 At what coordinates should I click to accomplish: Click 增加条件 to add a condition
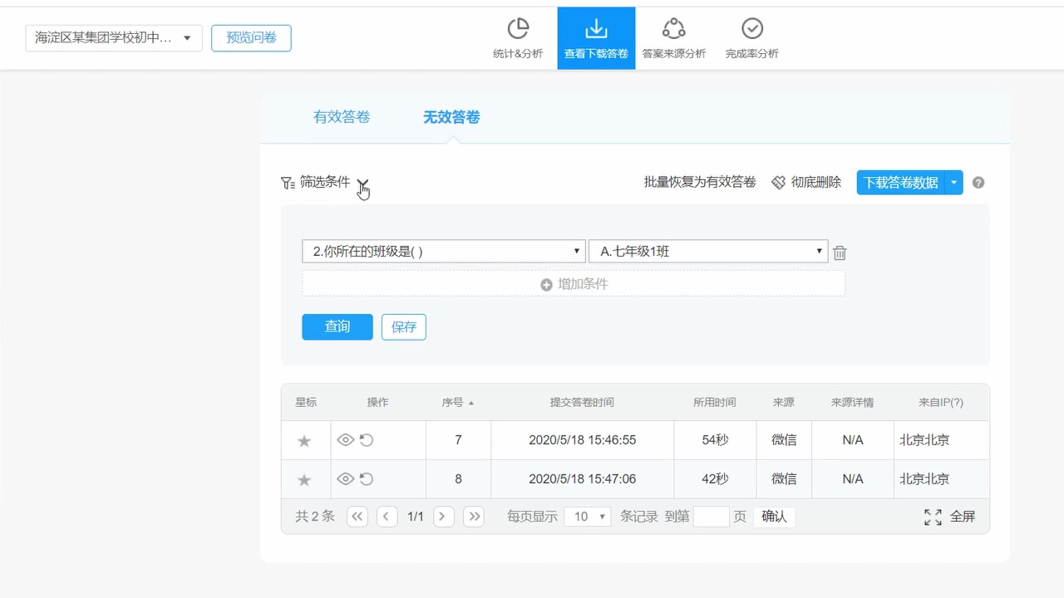point(574,283)
